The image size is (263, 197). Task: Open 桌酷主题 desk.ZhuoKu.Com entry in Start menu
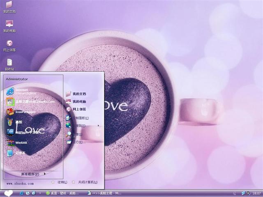click(x=30, y=102)
